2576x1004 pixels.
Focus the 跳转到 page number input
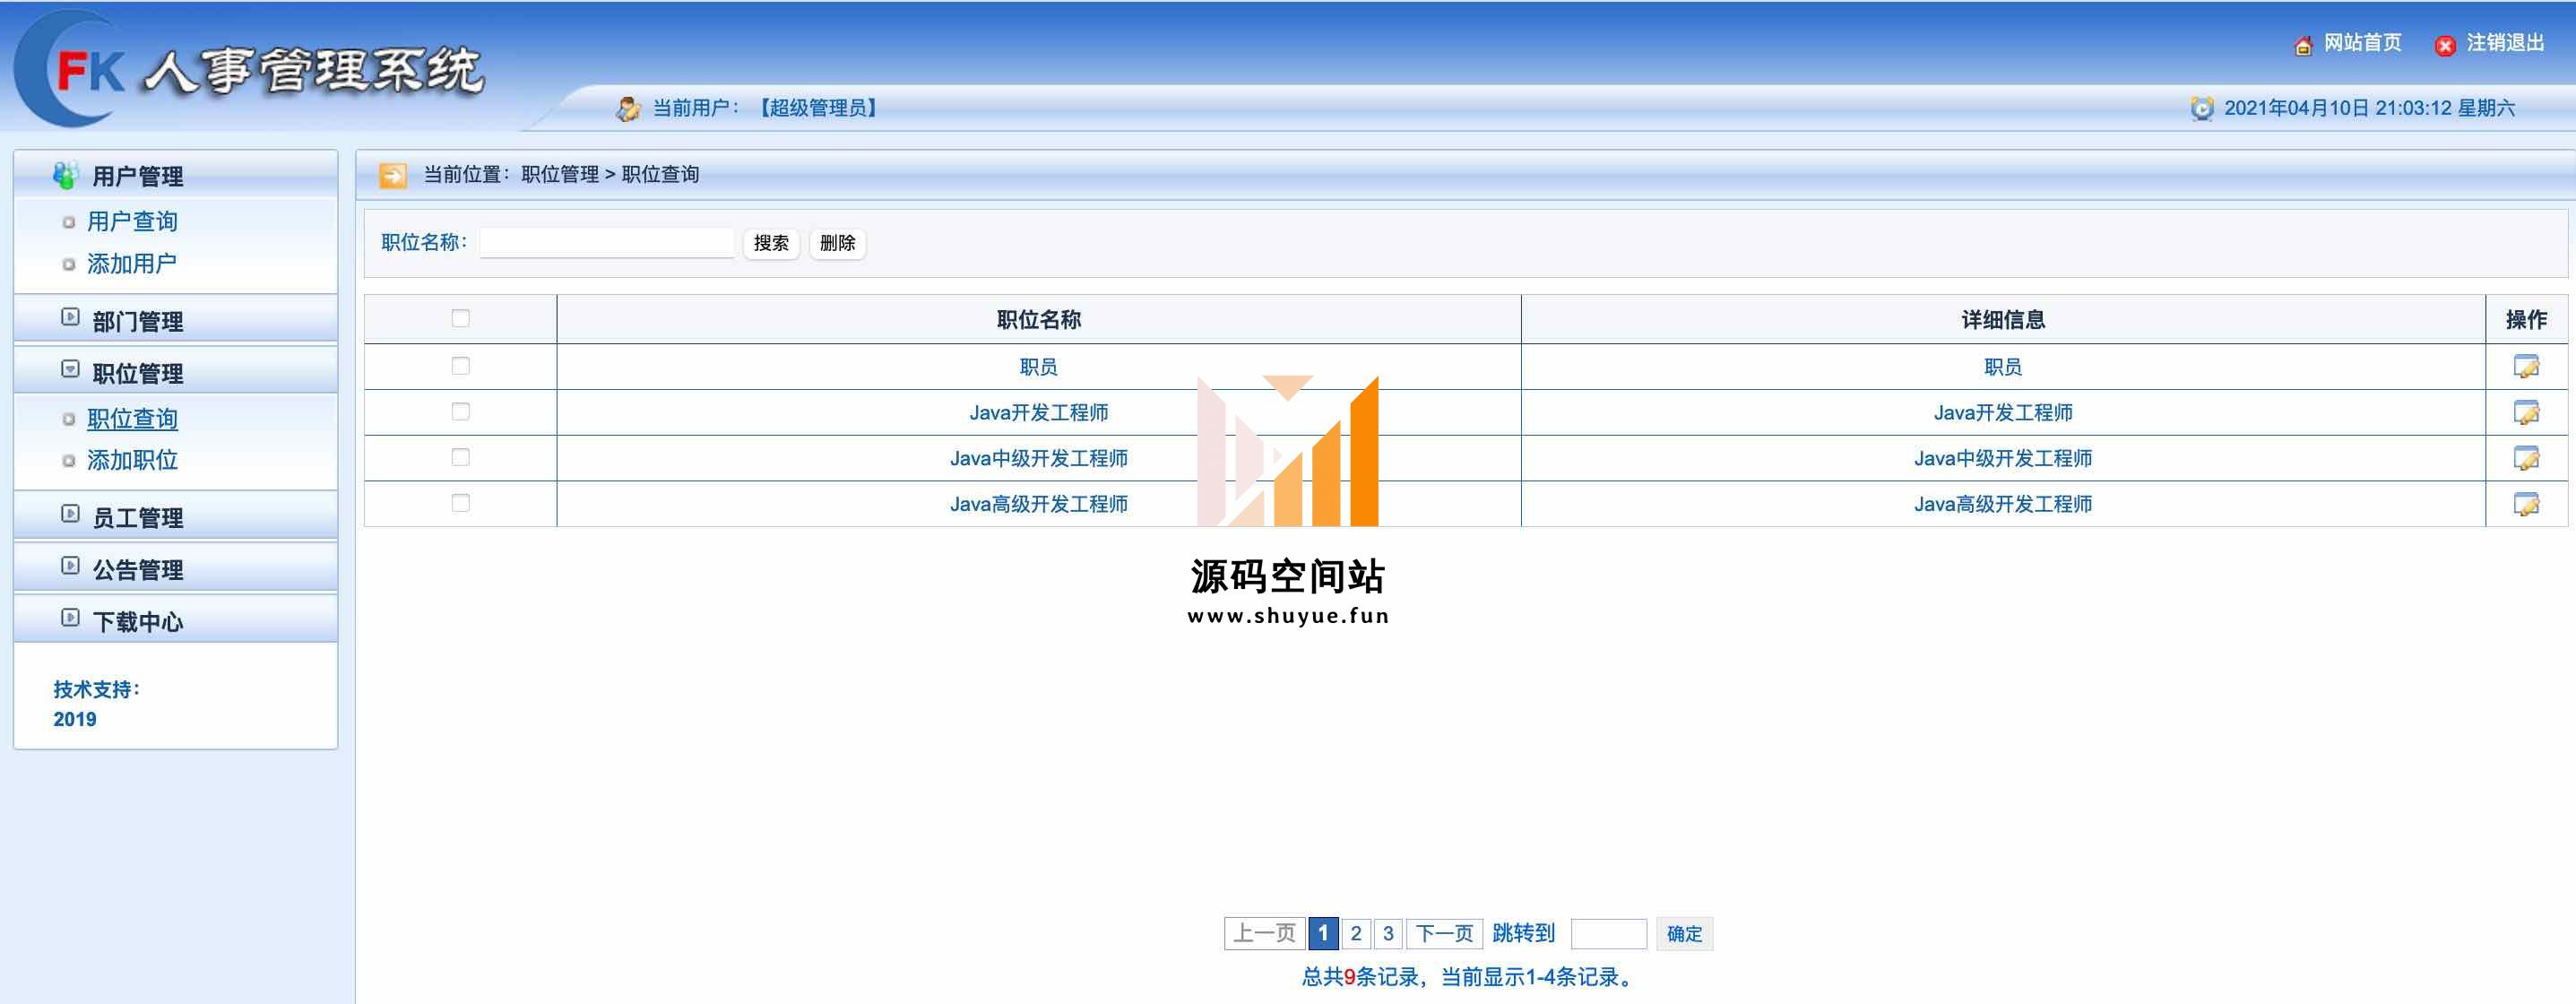point(1608,933)
